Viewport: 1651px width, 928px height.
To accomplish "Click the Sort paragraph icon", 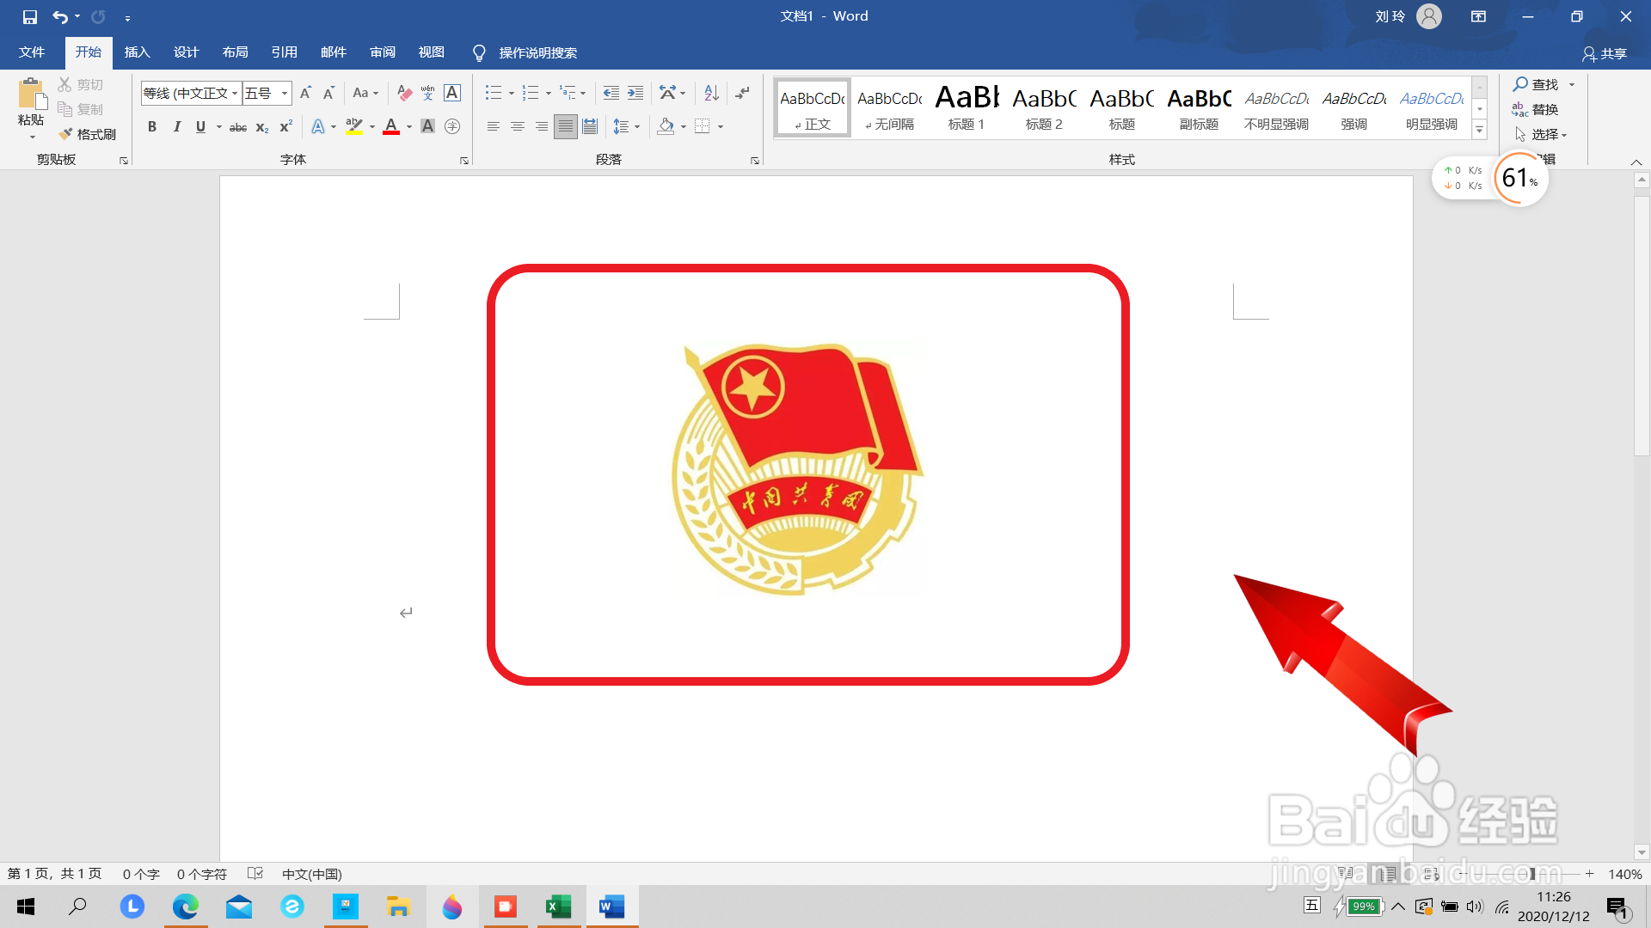I will point(711,93).
